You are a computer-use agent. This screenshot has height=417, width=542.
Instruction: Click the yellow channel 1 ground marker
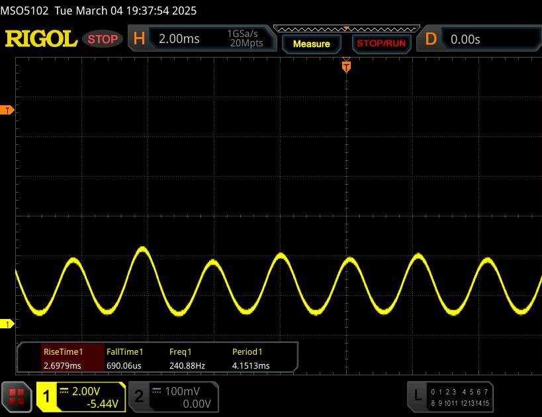coord(7,324)
